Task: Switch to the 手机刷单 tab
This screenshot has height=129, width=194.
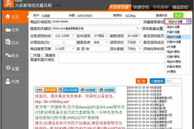Action: click(x=160, y=7)
